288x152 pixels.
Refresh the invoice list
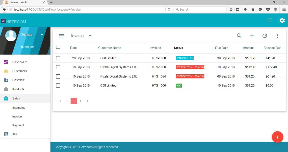[265, 36]
